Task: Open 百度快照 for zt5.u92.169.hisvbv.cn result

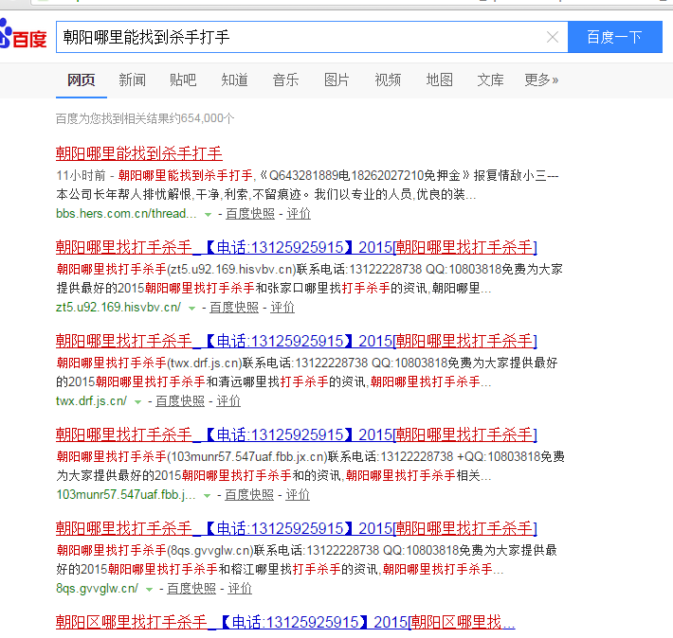Action: [234, 308]
